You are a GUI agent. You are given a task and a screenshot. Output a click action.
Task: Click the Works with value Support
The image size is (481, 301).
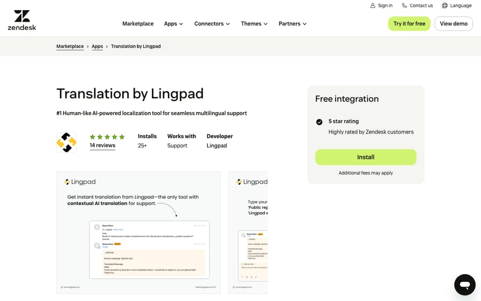click(177, 145)
